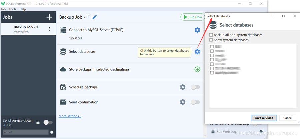The width and height of the screenshot is (300, 139).
Task: Check Backup all non-system databases
Action: pyautogui.click(x=211, y=35)
